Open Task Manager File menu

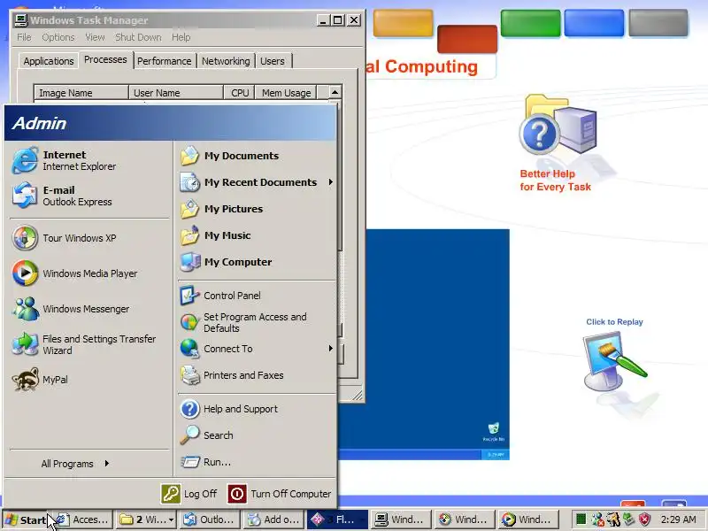tap(25, 37)
